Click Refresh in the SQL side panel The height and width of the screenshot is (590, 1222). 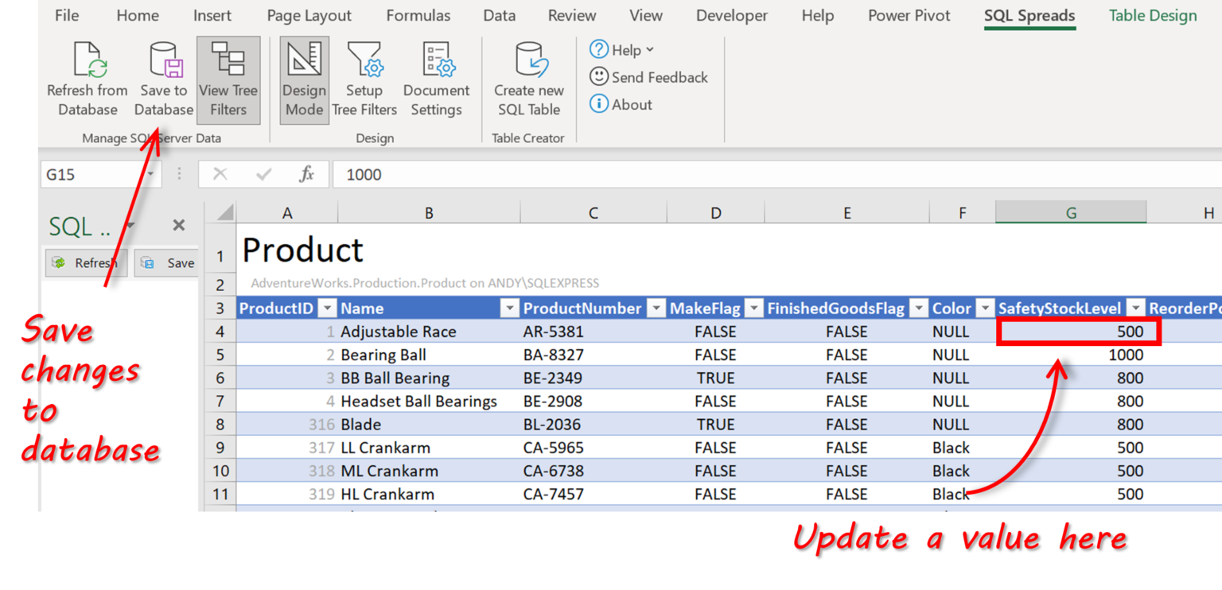[x=86, y=262]
